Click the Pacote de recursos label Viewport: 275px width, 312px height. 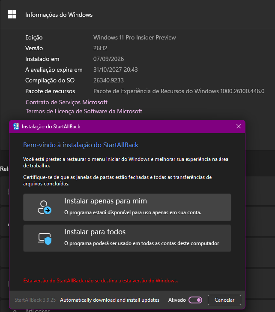[x=50, y=91]
